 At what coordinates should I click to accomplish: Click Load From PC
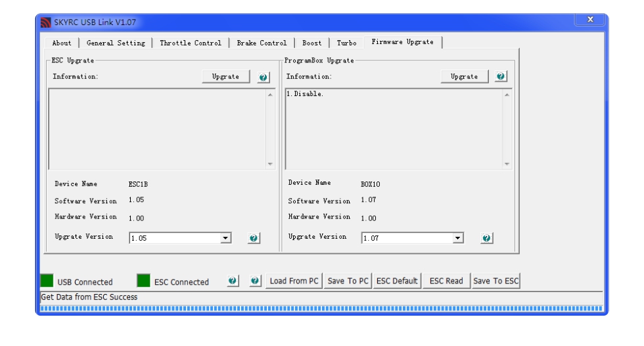click(294, 281)
